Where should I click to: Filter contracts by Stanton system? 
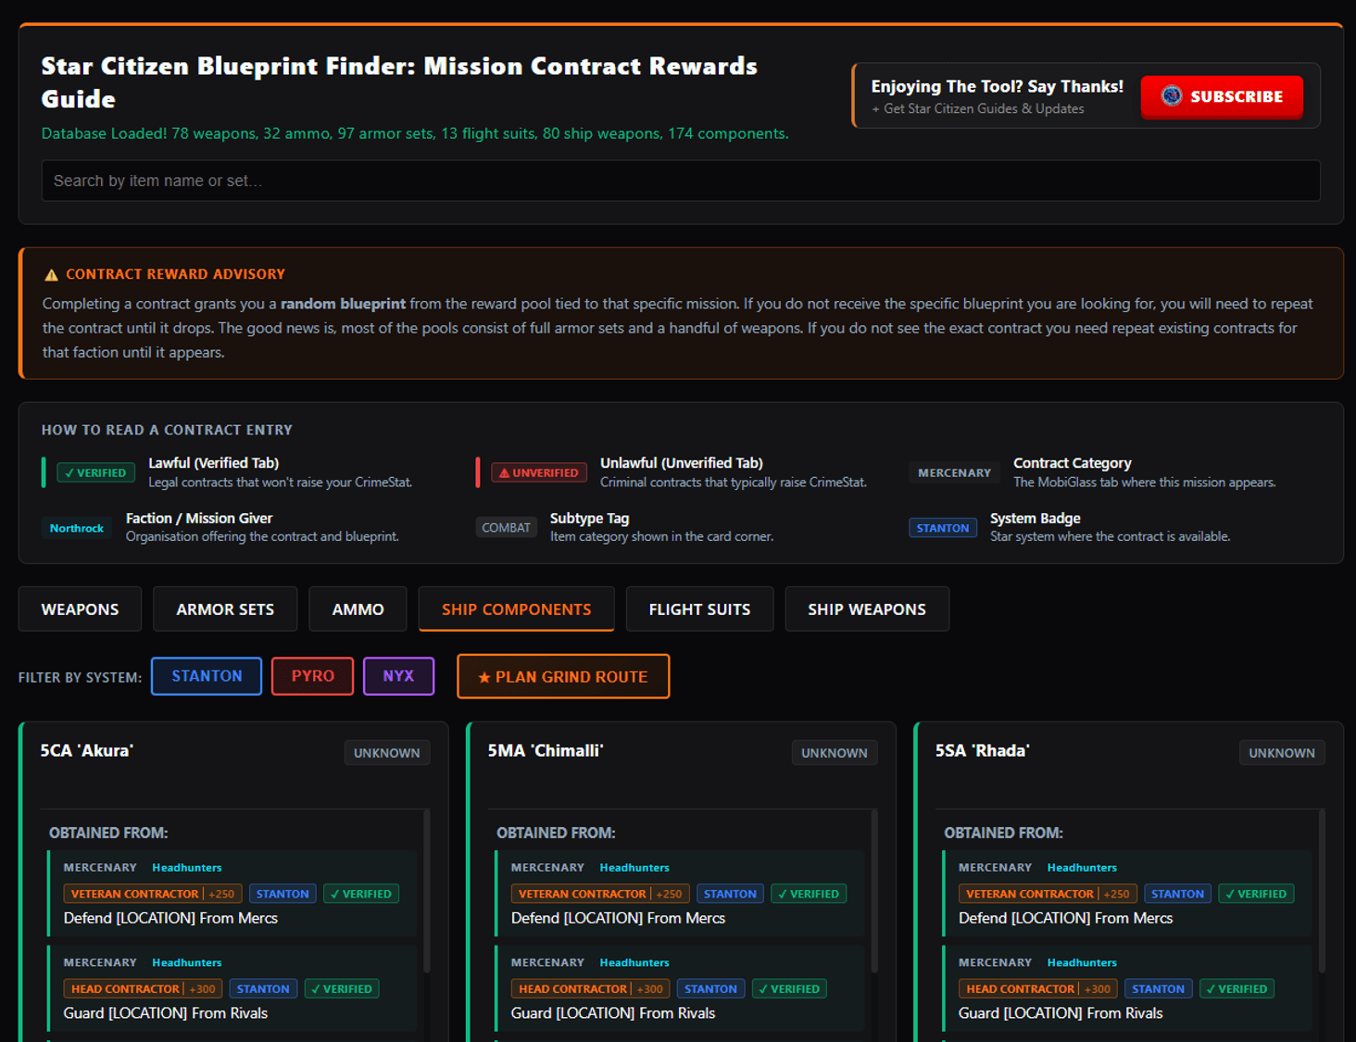(x=207, y=676)
